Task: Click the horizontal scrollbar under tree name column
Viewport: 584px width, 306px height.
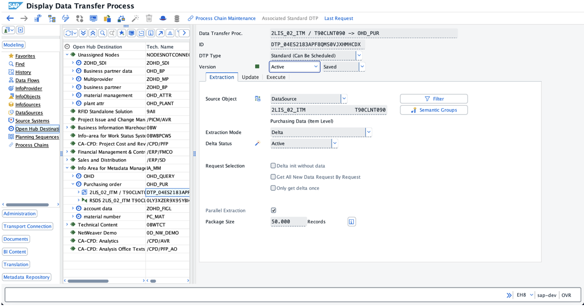Action: [88, 281]
